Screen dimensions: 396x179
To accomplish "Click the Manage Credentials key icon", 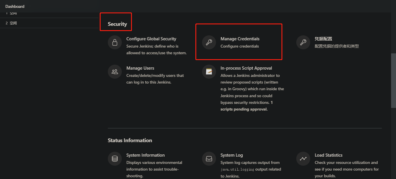I will pyautogui.click(x=209, y=42).
